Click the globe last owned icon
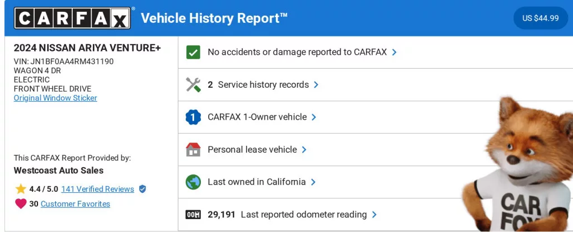Image resolution: width=573 pixels, height=232 pixels. point(193,182)
